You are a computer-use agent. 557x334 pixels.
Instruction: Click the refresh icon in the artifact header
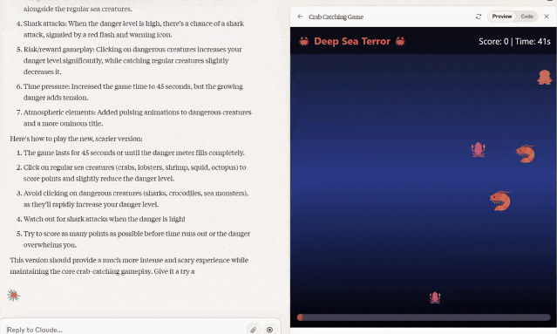tap(479, 17)
